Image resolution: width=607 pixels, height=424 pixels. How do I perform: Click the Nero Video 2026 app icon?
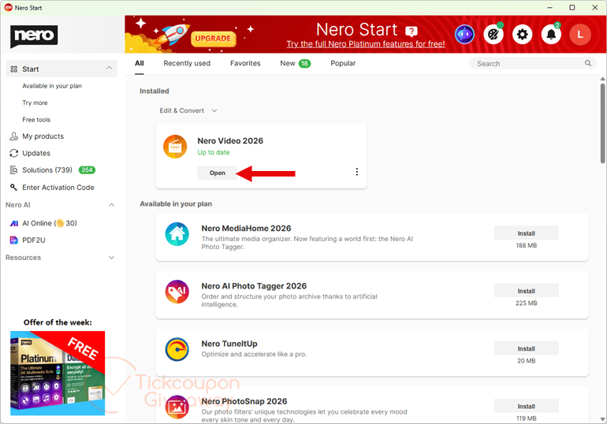(x=175, y=147)
